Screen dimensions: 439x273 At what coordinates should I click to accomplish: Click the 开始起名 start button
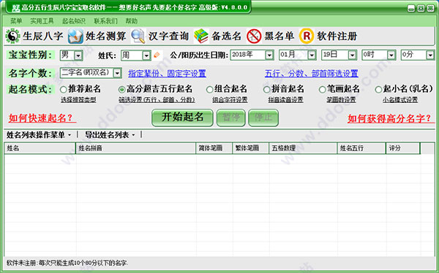(182, 118)
